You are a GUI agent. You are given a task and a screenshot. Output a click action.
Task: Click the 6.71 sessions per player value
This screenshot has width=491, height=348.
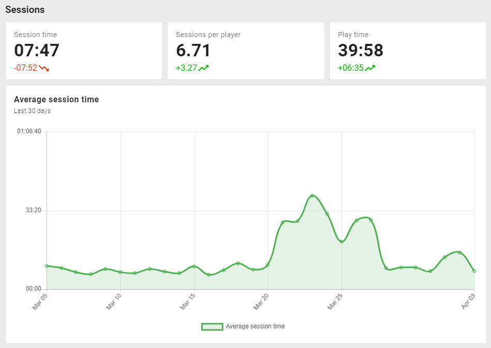tap(193, 51)
